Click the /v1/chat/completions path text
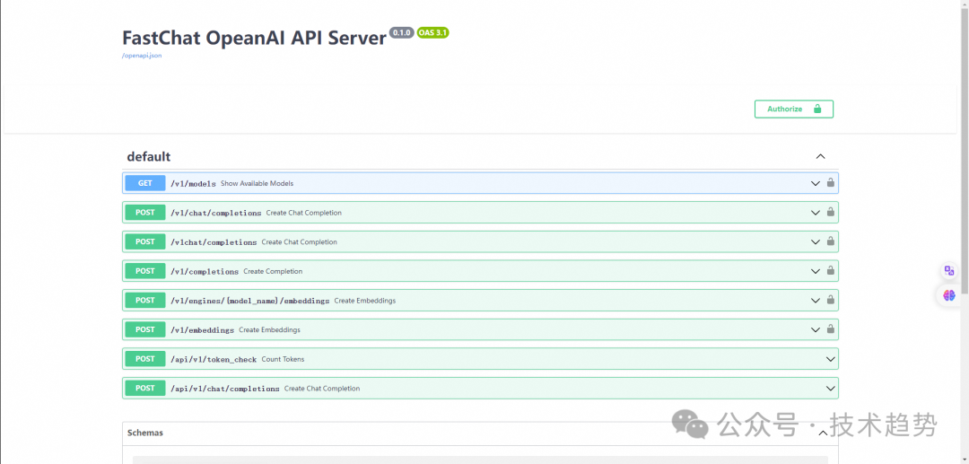 coord(216,213)
